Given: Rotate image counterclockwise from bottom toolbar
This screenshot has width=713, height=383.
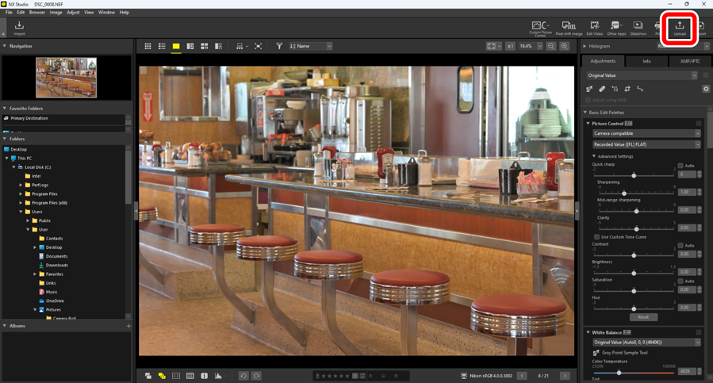Looking at the screenshot, I should [x=243, y=376].
